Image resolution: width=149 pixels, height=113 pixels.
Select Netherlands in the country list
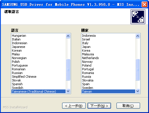[x=108, y=58]
